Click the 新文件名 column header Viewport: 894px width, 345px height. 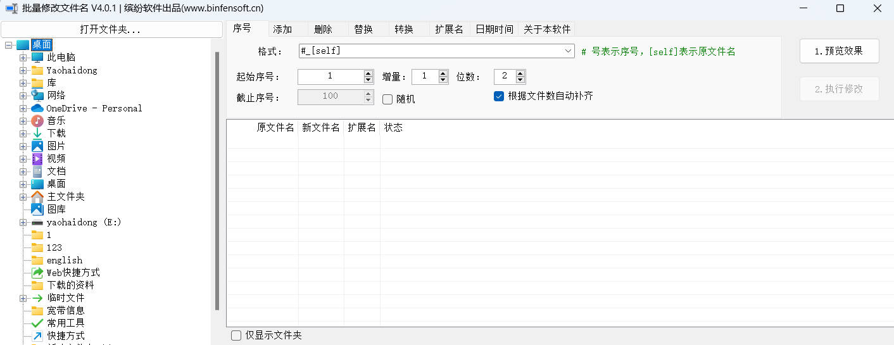[x=321, y=127]
